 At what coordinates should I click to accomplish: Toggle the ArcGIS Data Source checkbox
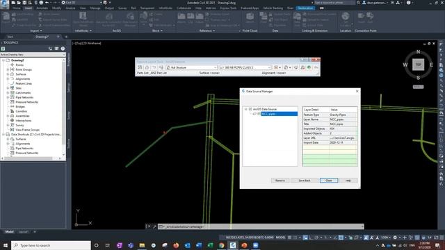coord(250,109)
